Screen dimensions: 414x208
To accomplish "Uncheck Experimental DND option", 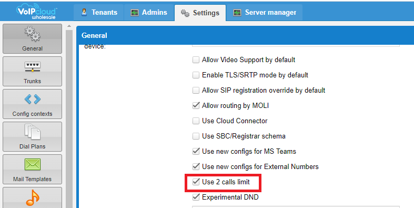I will (196, 197).
